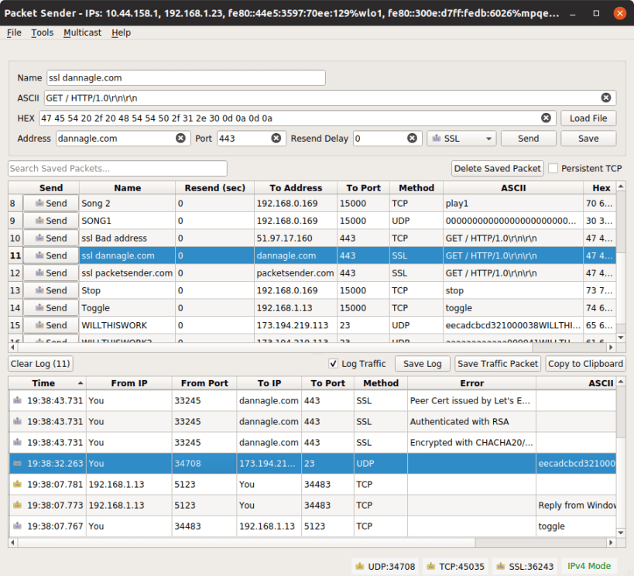The image size is (634, 576).
Task: Click the sent icon of the 19:38:07.767 log row
Action: tap(17, 526)
